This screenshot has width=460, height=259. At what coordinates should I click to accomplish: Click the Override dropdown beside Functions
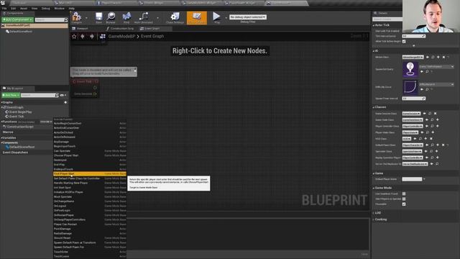(x=46, y=122)
